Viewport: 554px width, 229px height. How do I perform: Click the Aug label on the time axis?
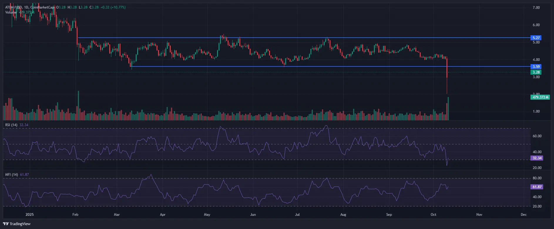tap(343, 215)
